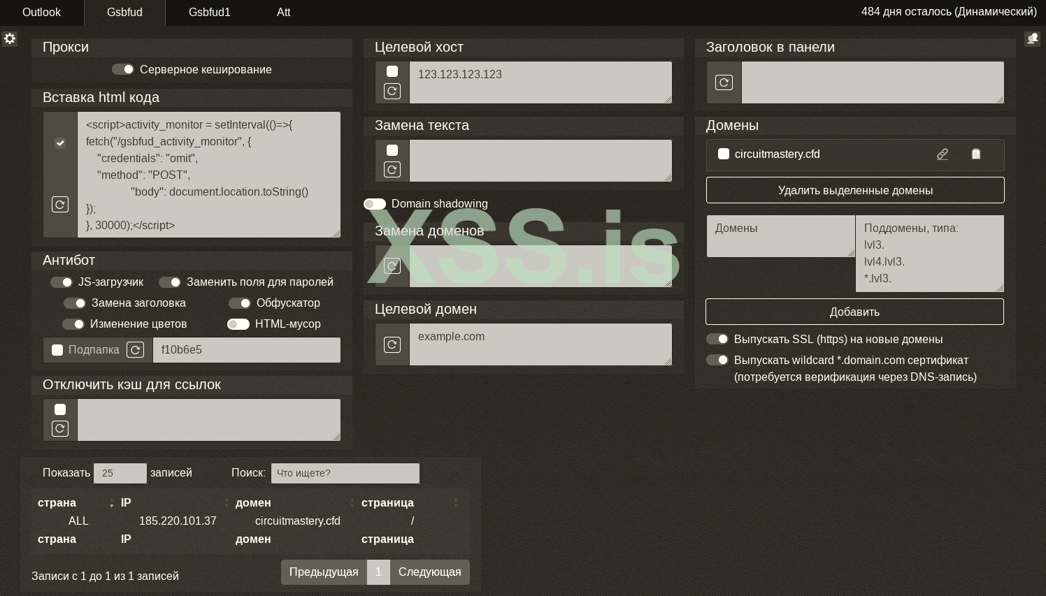Screen dimensions: 1046x596
Task: Click the Поиск search field
Action: pos(345,473)
